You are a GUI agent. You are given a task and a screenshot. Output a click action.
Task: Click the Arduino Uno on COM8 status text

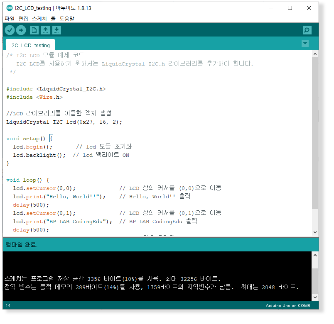[288, 305]
